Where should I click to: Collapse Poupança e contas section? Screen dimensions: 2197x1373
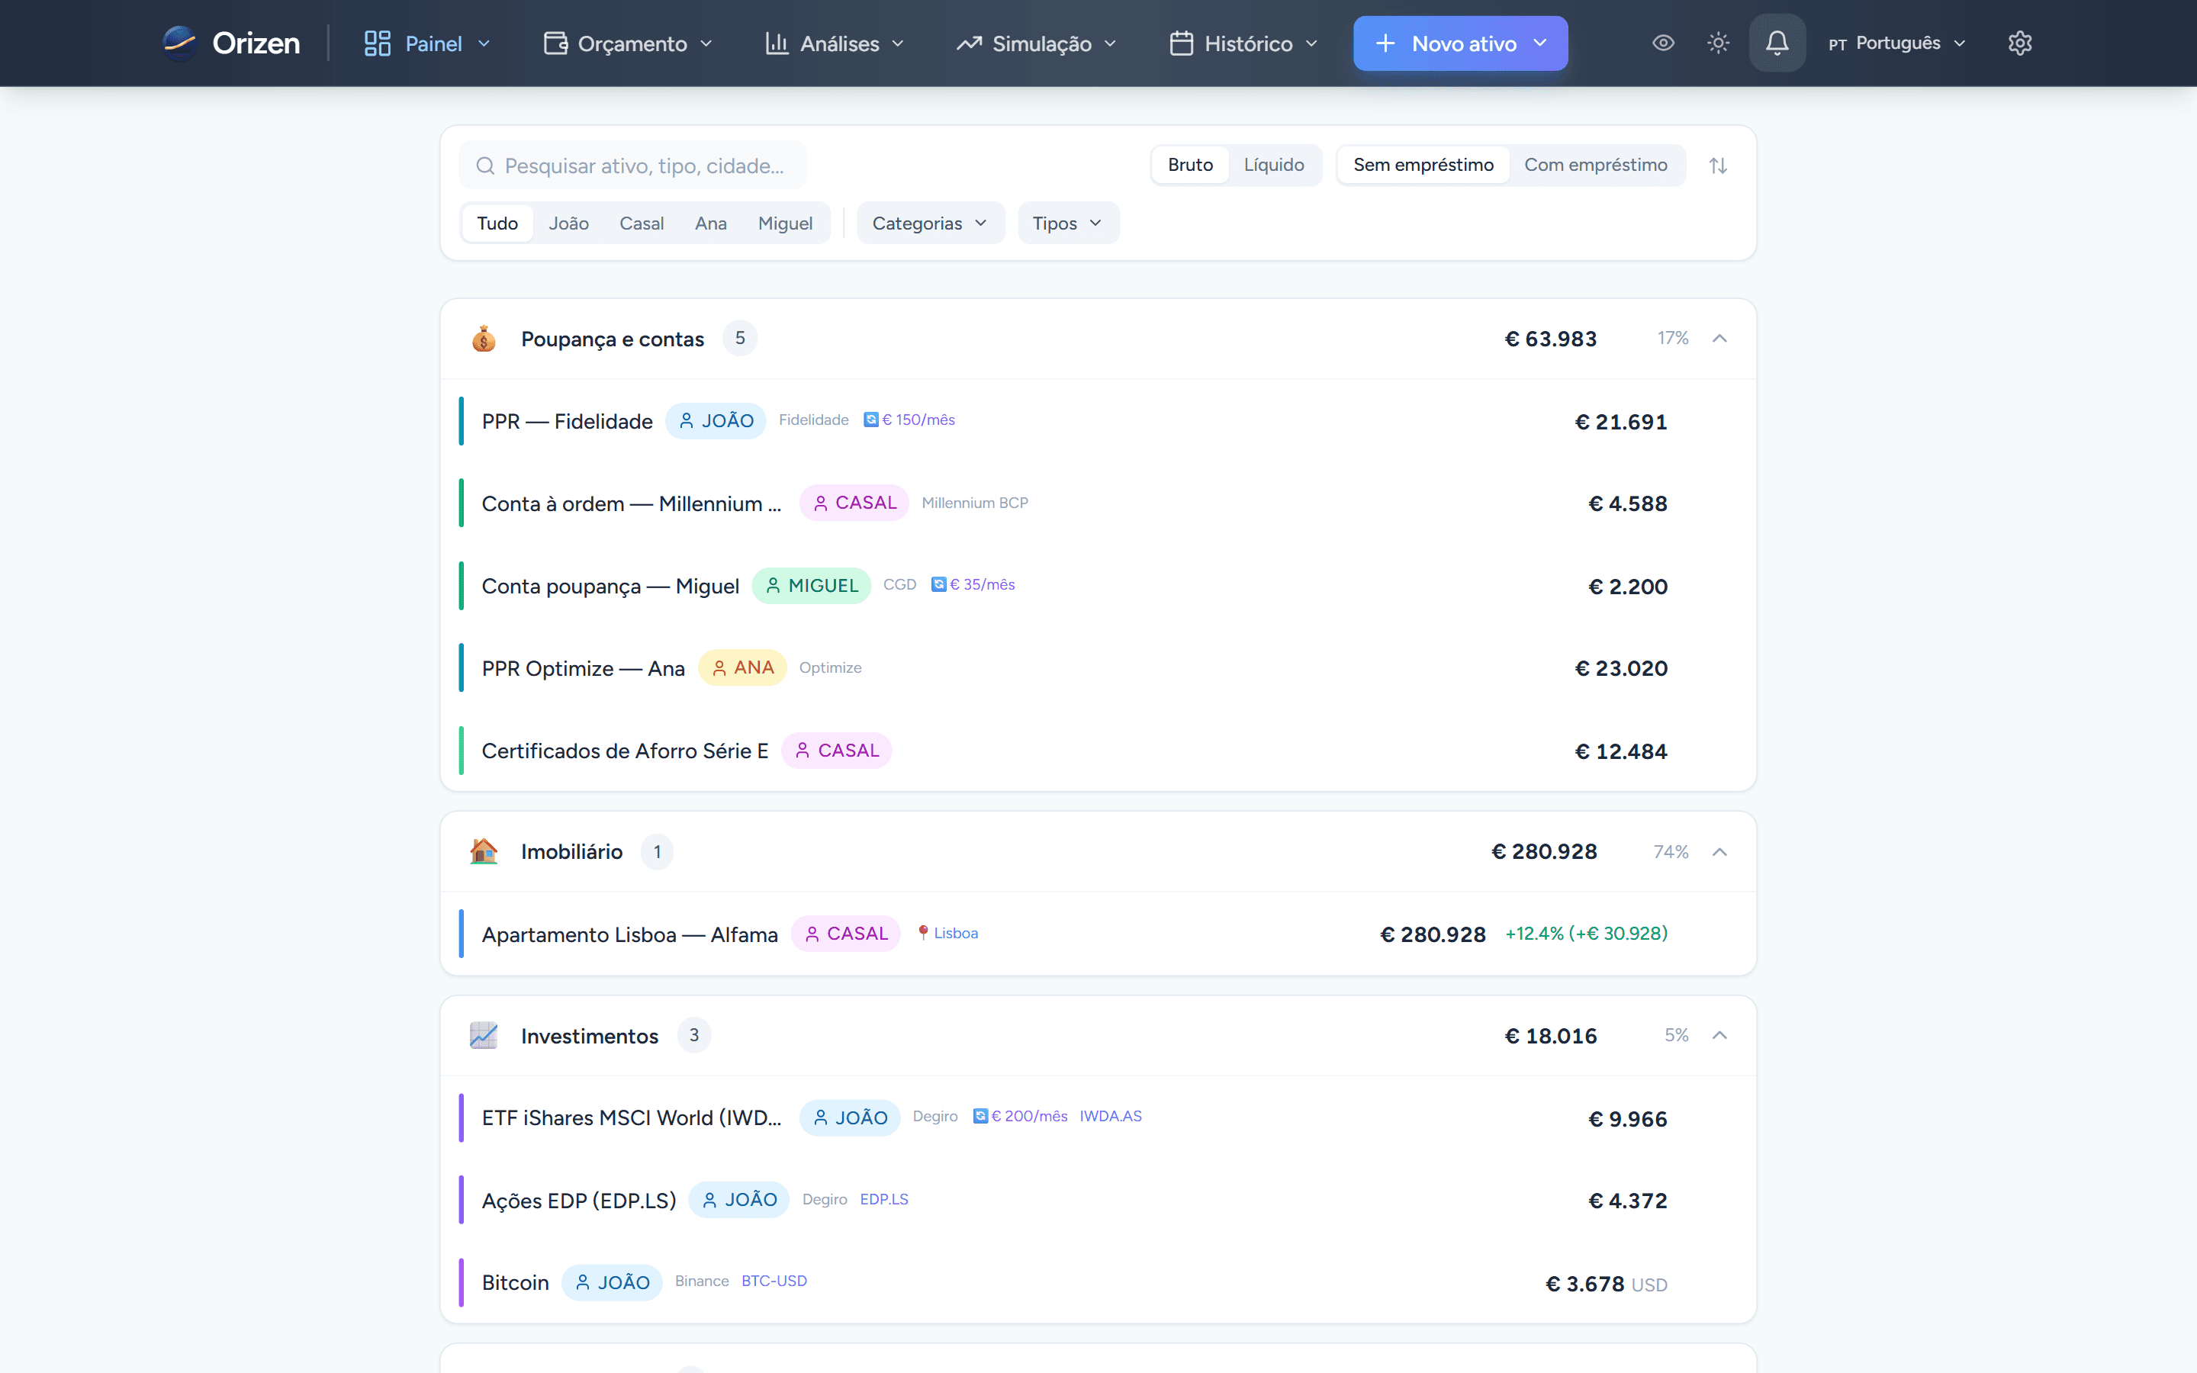click(1719, 339)
